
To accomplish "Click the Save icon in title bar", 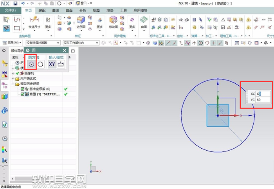I will [x=15, y=3].
